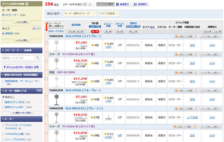This screenshot has width=224, height=142.
Task: Clear all conditions with the orange X icon
Action: pyautogui.click(x=26, y=4)
